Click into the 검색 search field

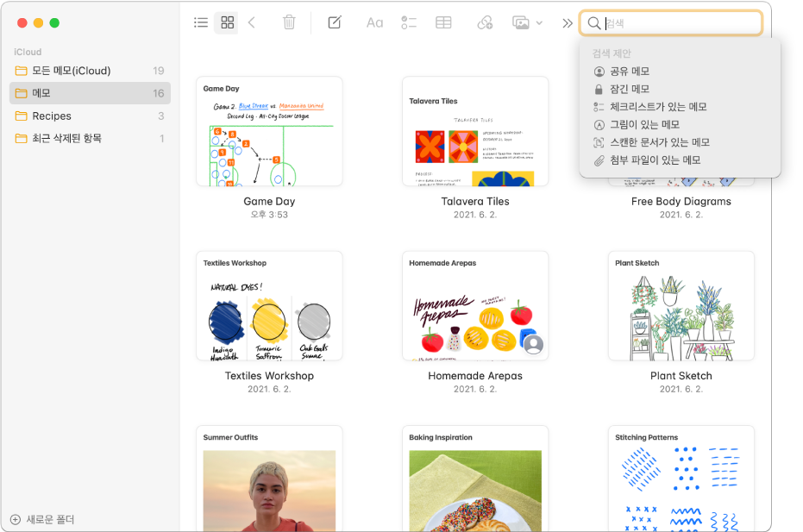(671, 23)
